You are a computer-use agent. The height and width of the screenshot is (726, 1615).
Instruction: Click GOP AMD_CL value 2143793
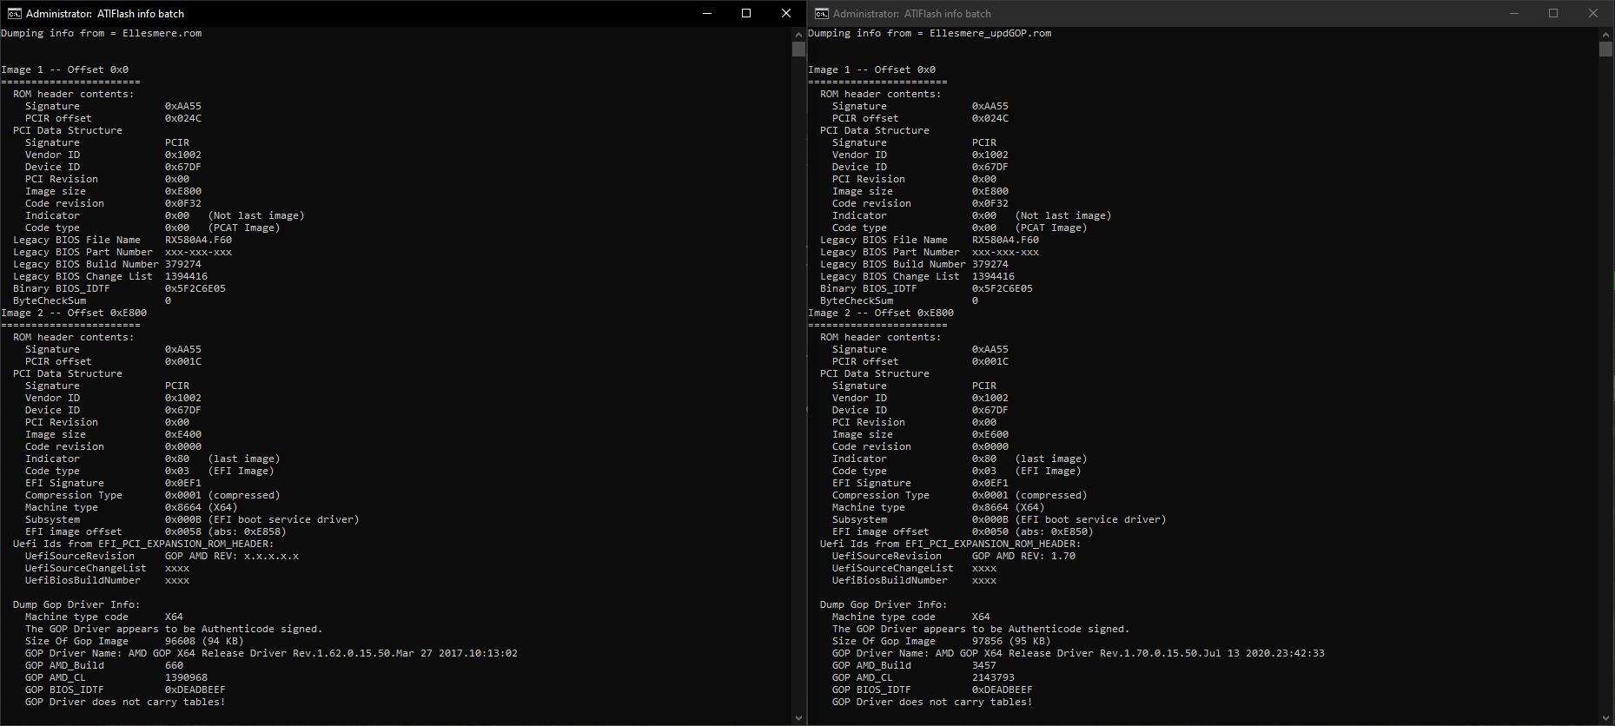(994, 677)
